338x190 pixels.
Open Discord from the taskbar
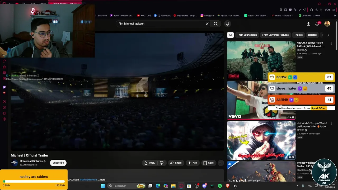tap(204, 186)
